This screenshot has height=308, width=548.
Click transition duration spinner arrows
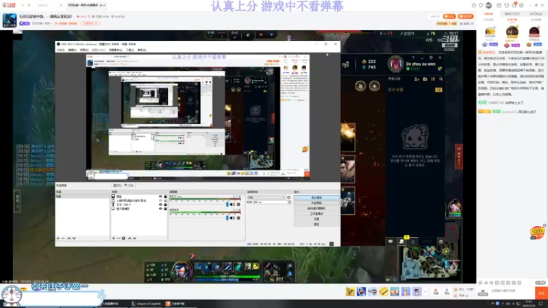[x=289, y=202]
